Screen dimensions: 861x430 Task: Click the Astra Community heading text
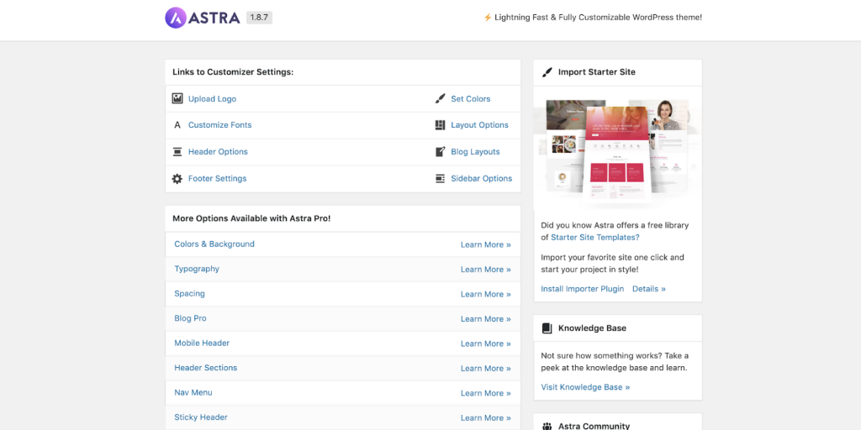594,426
